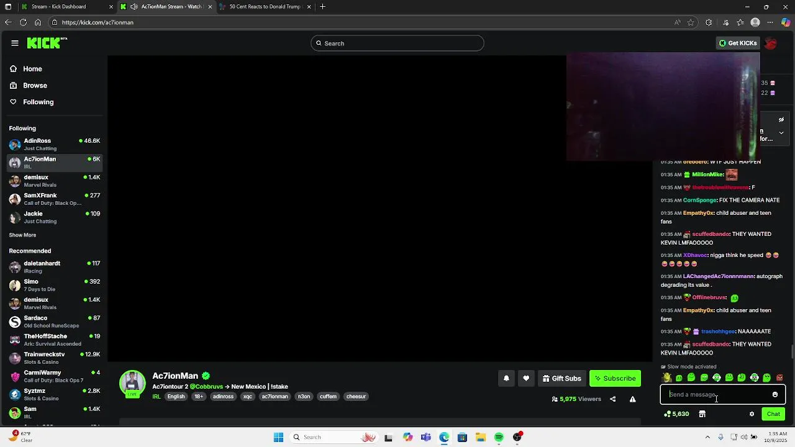This screenshot has width=795, height=447.
Task: Go back with browser arrow
Action: [8, 22]
